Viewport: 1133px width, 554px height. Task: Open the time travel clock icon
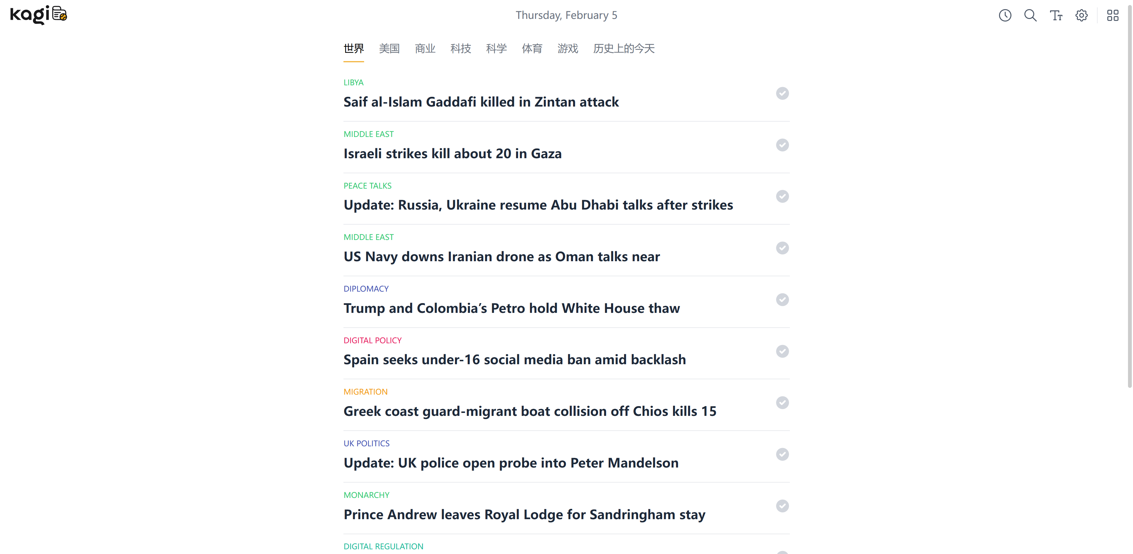pos(1005,15)
